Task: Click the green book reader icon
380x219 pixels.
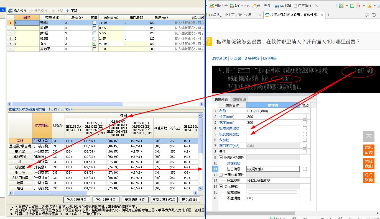Action: 352,6
